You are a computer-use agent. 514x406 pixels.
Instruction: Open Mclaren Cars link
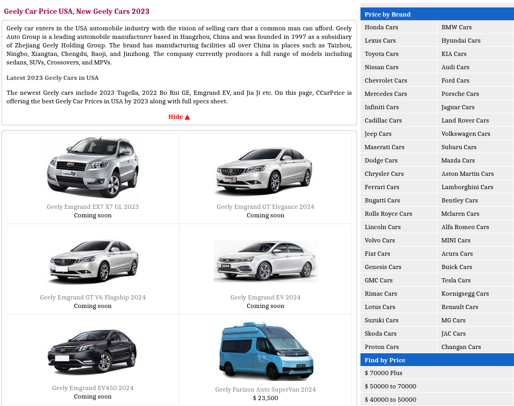point(460,214)
